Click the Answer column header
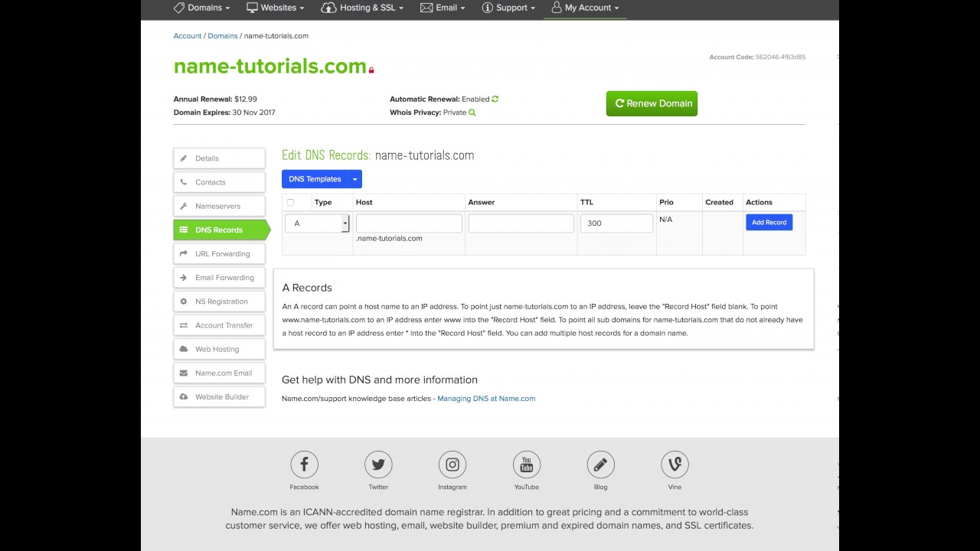Viewport: 980px width, 551px height. coord(482,202)
